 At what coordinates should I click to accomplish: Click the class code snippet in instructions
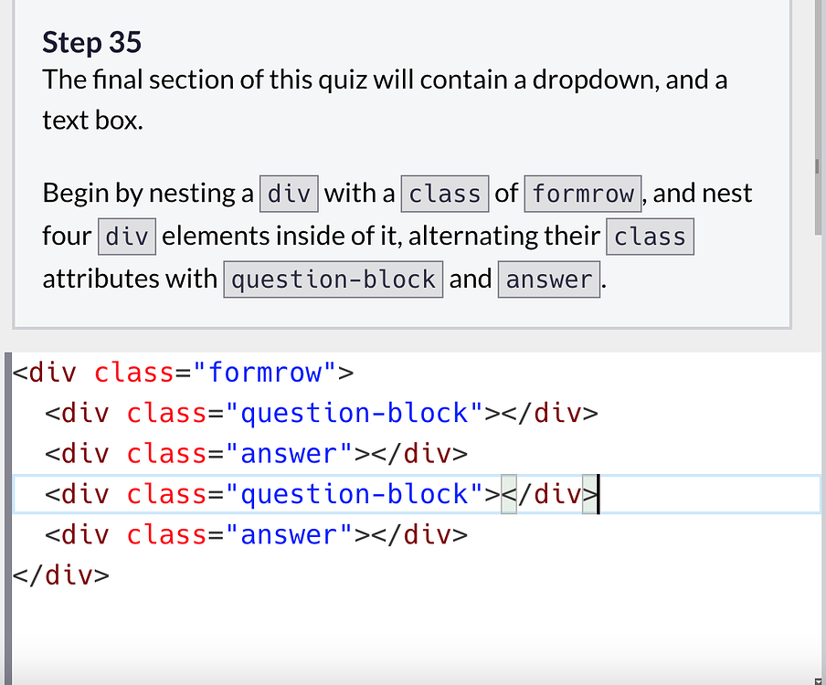[445, 193]
